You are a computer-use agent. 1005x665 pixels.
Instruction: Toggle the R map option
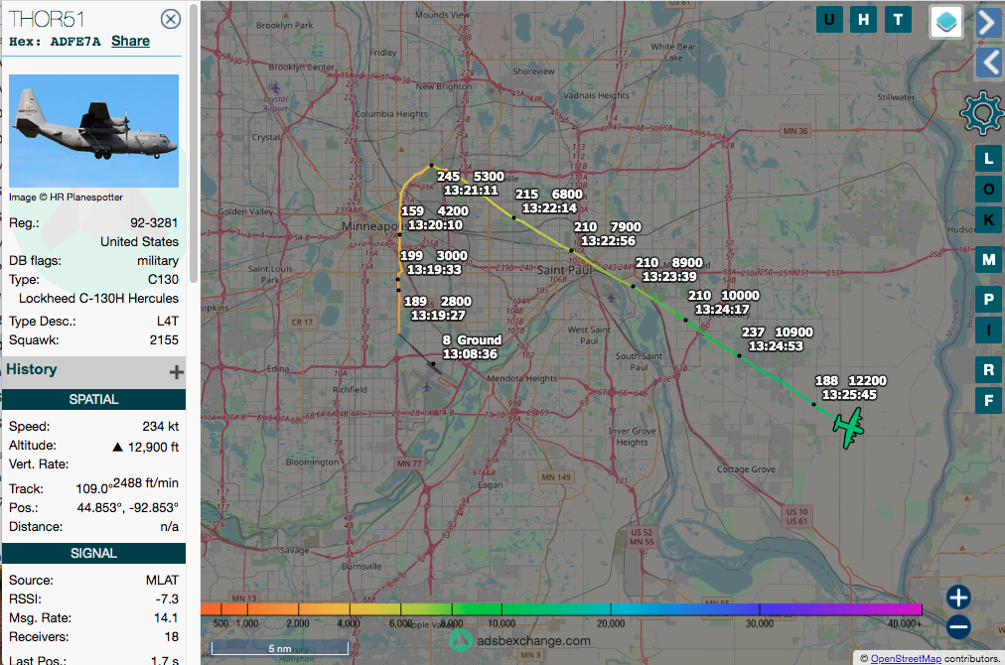989,369
